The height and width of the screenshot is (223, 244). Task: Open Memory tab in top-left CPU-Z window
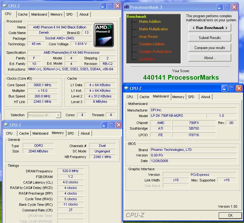click(x=56, y=14)
